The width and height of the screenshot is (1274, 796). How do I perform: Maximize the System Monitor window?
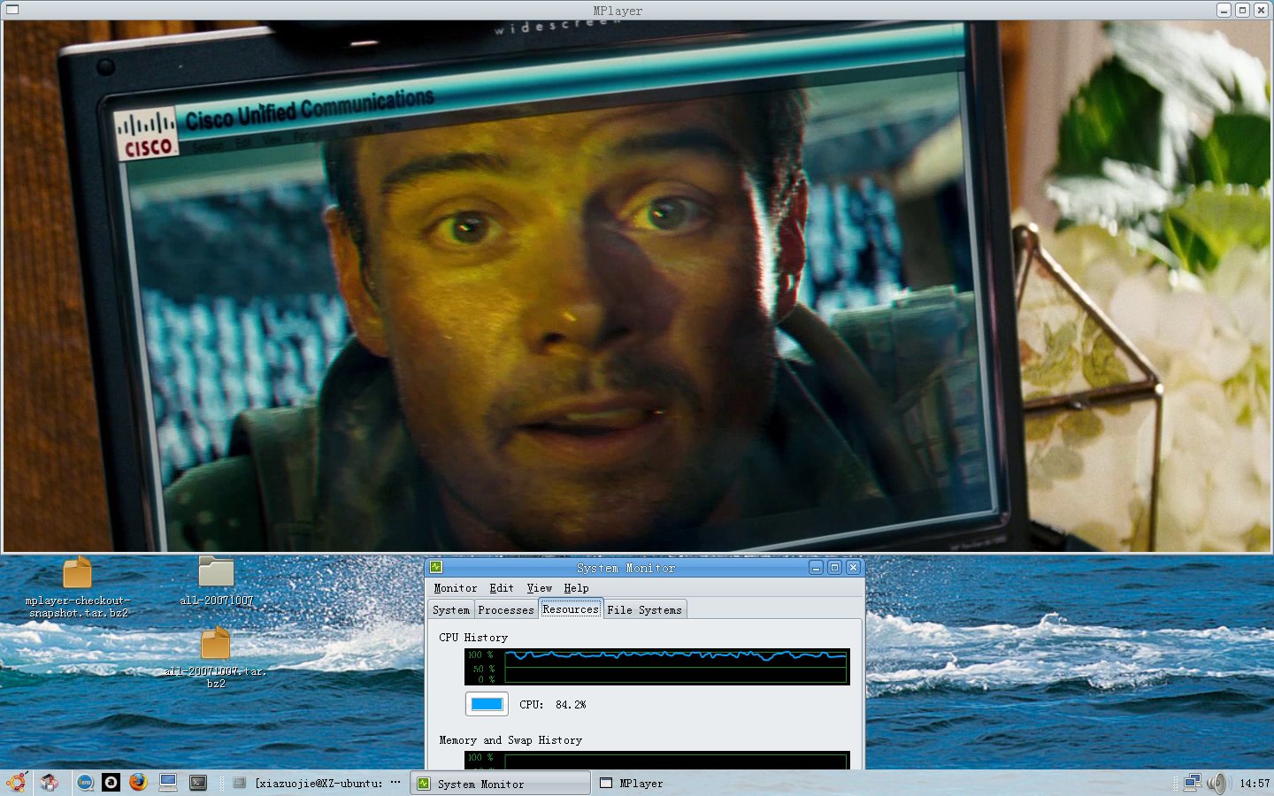[x=834, y=568]
